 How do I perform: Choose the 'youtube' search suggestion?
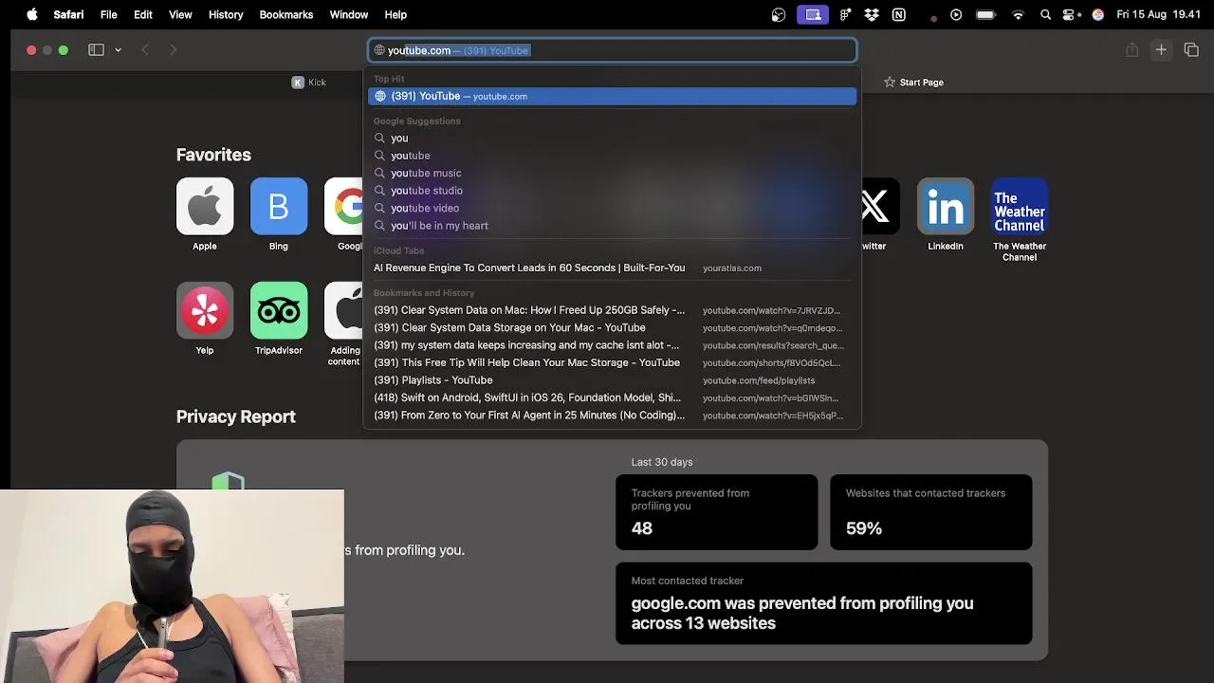[613, 156]
